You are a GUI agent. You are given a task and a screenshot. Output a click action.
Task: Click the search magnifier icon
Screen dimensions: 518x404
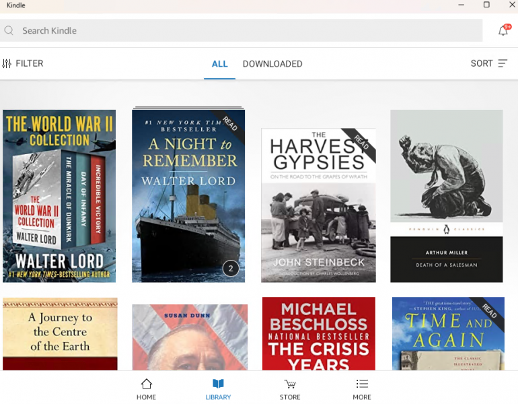(9, 30)
